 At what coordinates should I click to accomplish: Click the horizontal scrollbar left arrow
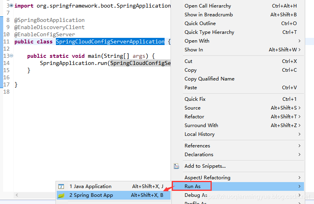coord(17,195)
